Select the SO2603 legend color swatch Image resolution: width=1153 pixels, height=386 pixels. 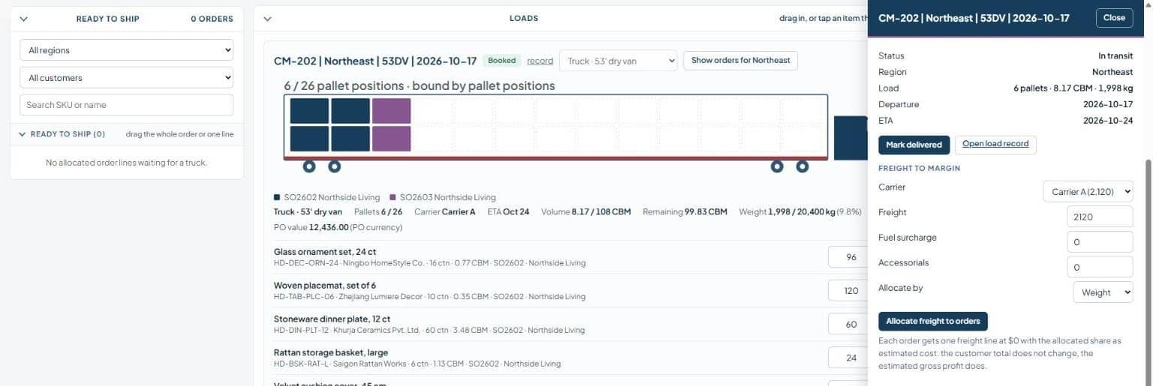(x=393, y=198)
